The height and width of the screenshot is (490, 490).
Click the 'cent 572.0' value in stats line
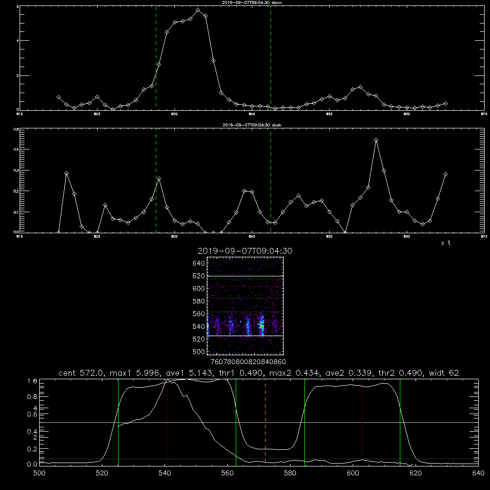click(x=81, y=373)
